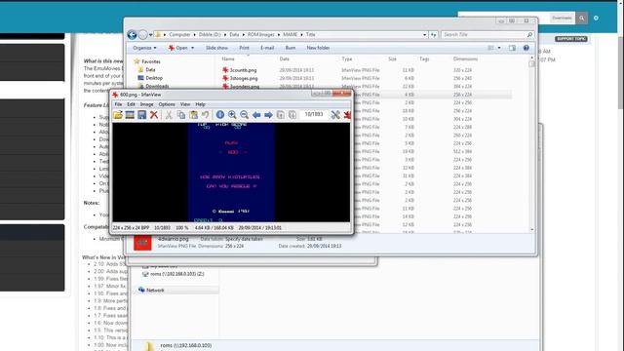Click the gear icon at web page top
The height and width of the screenshot is (351, 624).
[596, 18]
